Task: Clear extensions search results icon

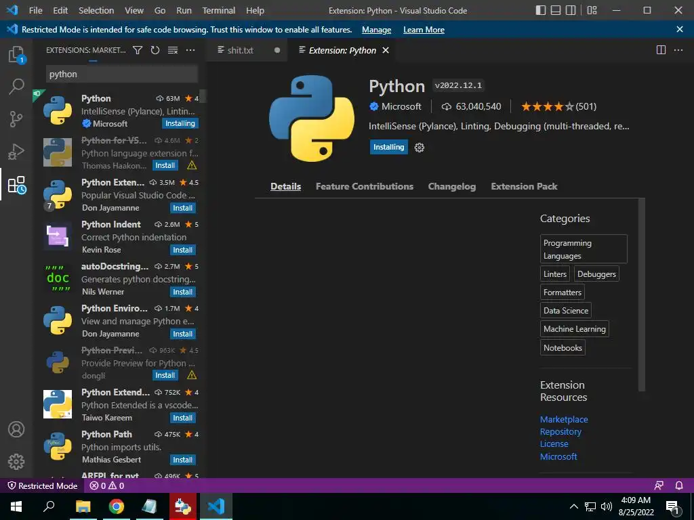Action: point(173,50)
